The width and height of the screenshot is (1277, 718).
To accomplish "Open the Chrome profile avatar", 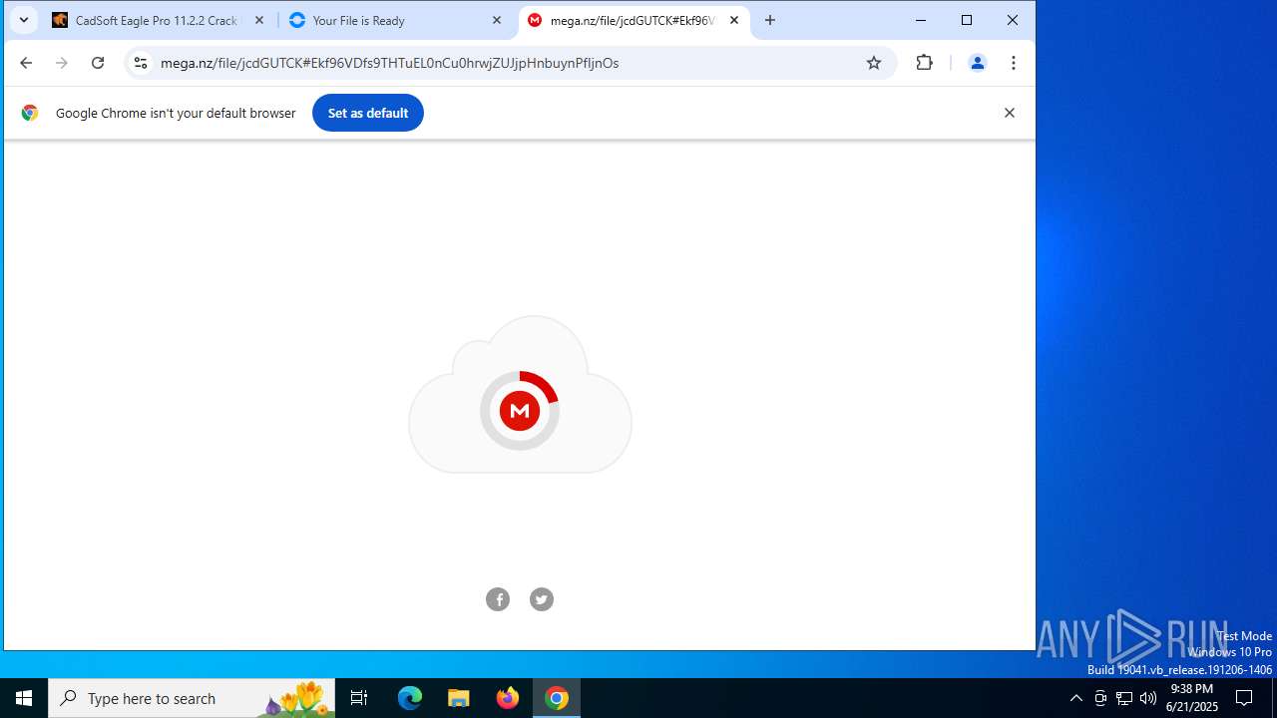I will [978, 63].
